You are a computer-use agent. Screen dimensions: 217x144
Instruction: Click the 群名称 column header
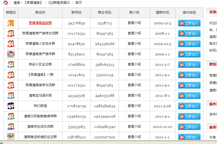click(x=40, y=13)
